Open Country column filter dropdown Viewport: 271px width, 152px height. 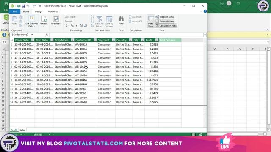point(130,40)
